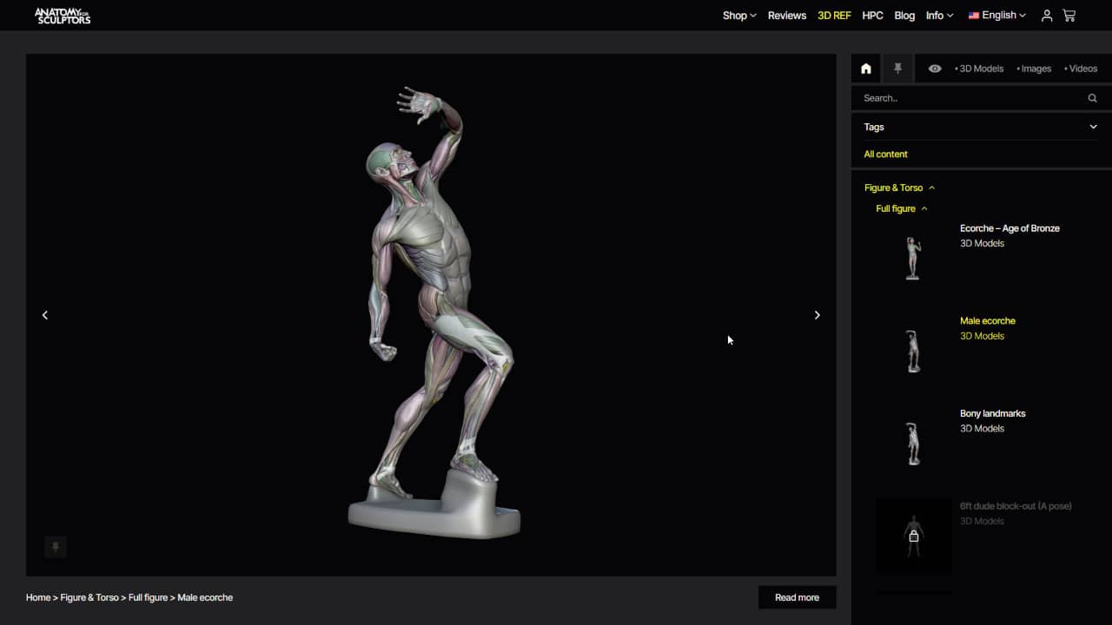The image size is (1112, 625).
Task: Open the Shop menu
Action: click(x=739, y=16)
